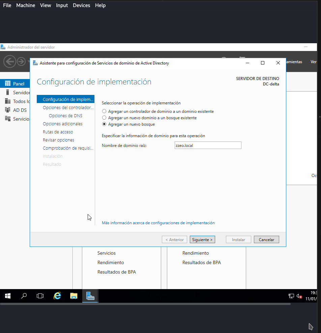This screenshot has height=333, width=321.
Task: Click the root domain name field
Action: coord(208,145)
